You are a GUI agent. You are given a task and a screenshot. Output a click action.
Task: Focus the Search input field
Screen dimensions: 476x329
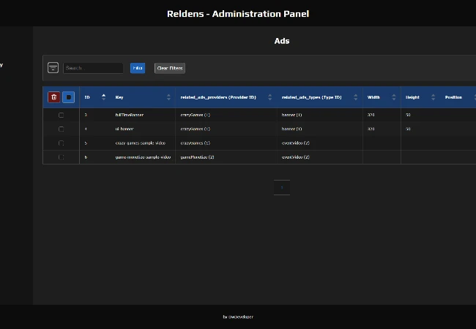(x=93, y=68)
